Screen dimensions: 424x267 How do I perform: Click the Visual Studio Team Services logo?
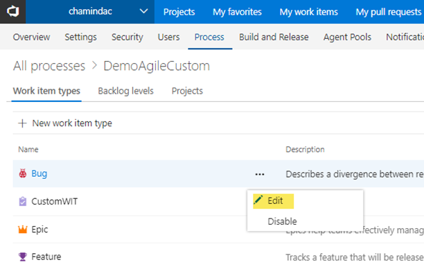pyautogui.click(x=12, y=12)
